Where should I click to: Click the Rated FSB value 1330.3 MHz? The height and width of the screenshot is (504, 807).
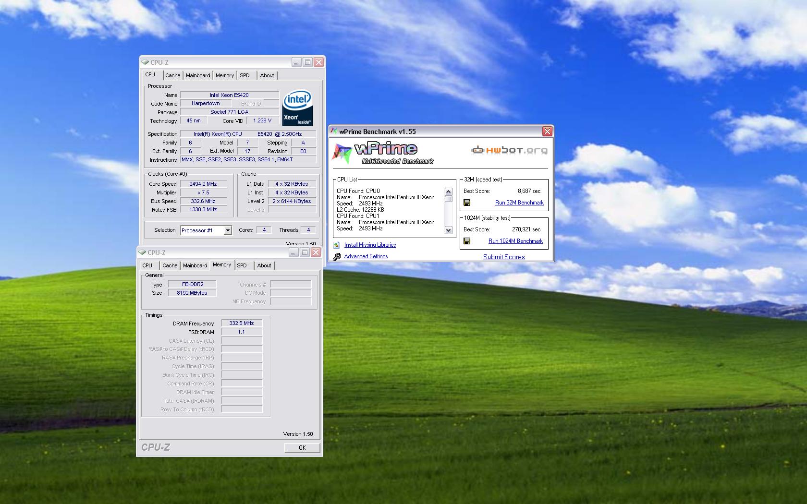point(203,209)
